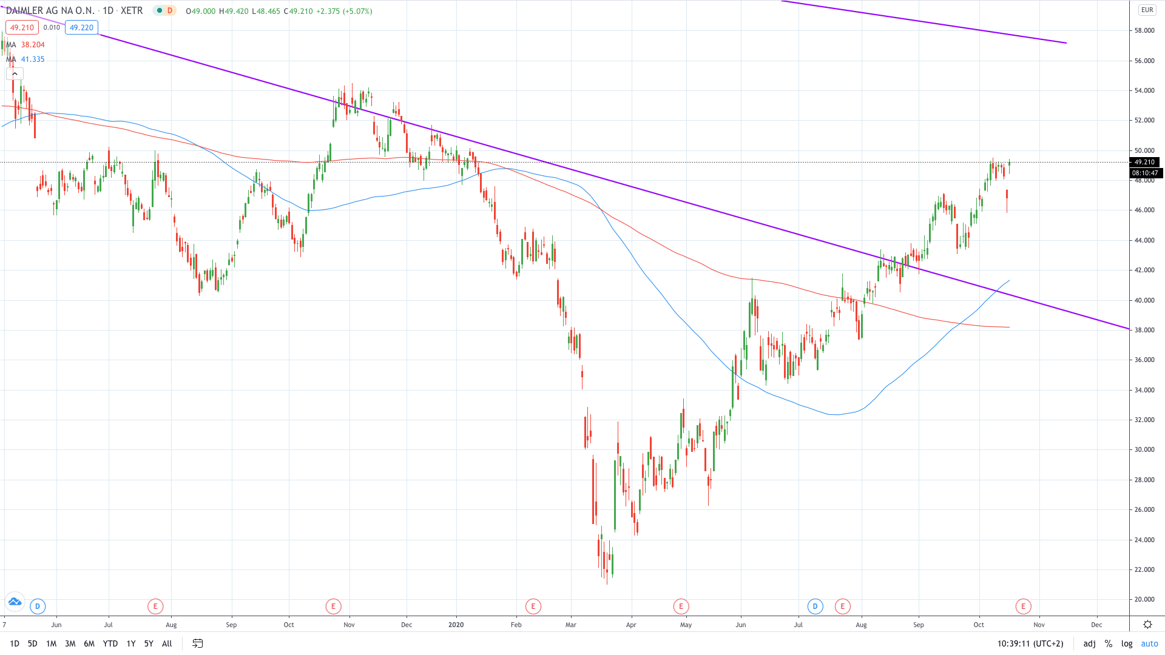
Task: Click the 2020 label on time axis
Action: tap(456, 625)
